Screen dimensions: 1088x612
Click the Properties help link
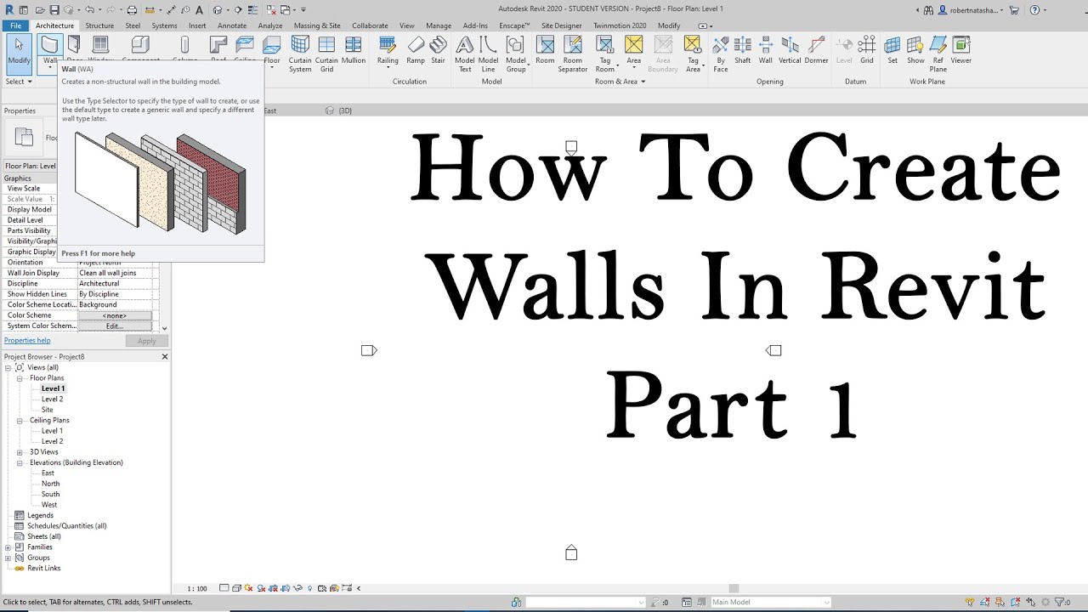27,340
